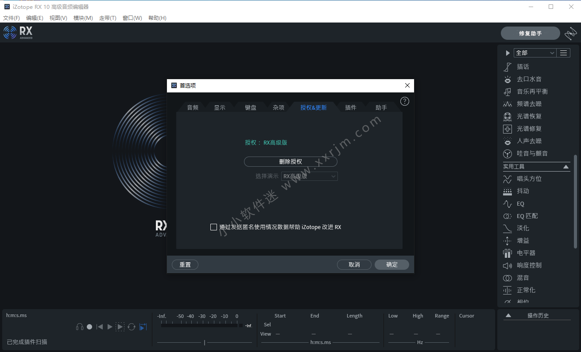581x352 pixels.
Task: Open the 频谱去噪 spectral de-noise module
Action: [529, 104]
